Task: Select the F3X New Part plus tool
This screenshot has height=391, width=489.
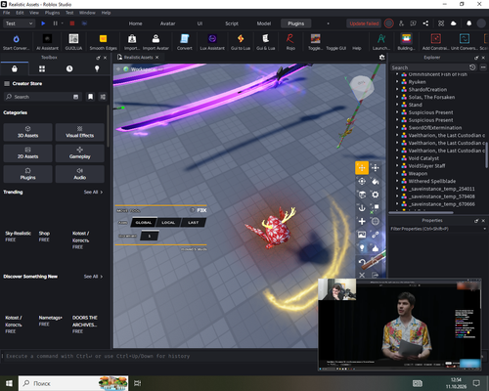Action: [362, 221]
